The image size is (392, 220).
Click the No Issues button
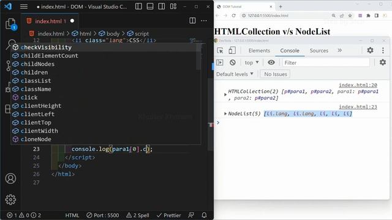(x=275, y=74)
